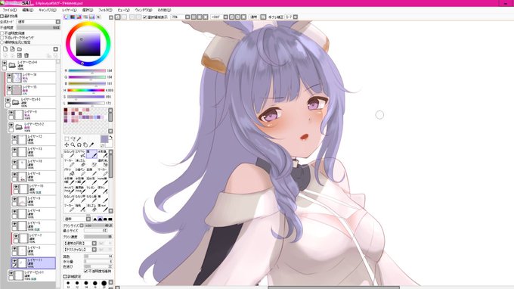The image size is (514, 289).
Task: Collapse the 詳細設定 brush section
Action: click(65, 277)
